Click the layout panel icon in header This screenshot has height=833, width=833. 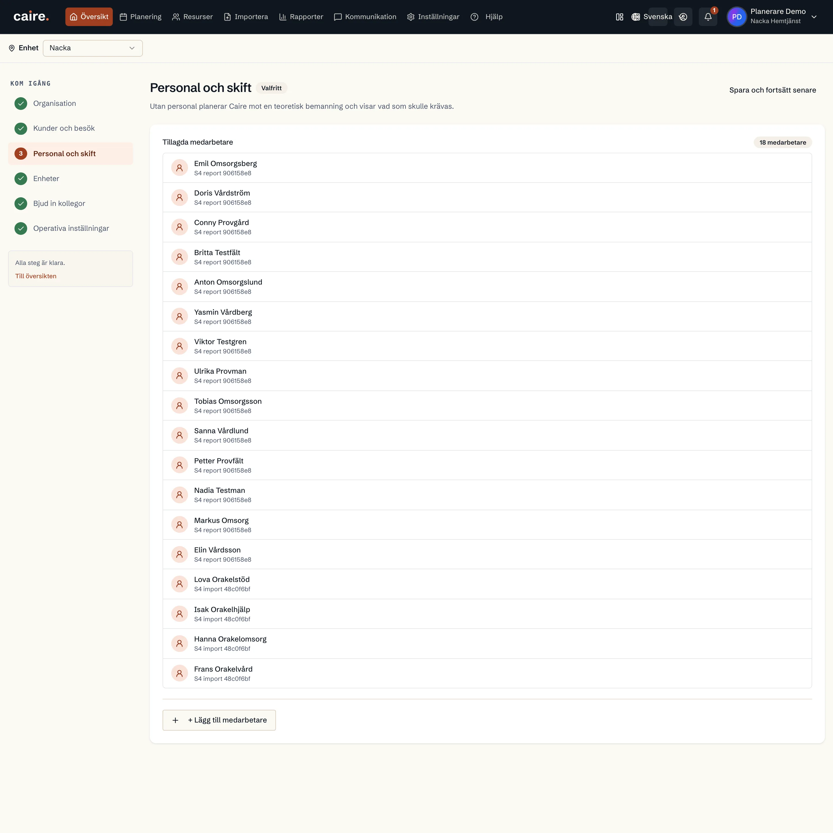point(620,17)
